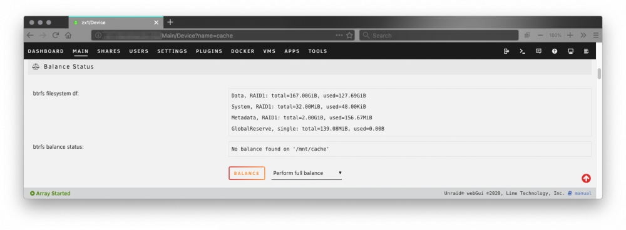Show more toolbar items via double chevron

pos(583,35)
